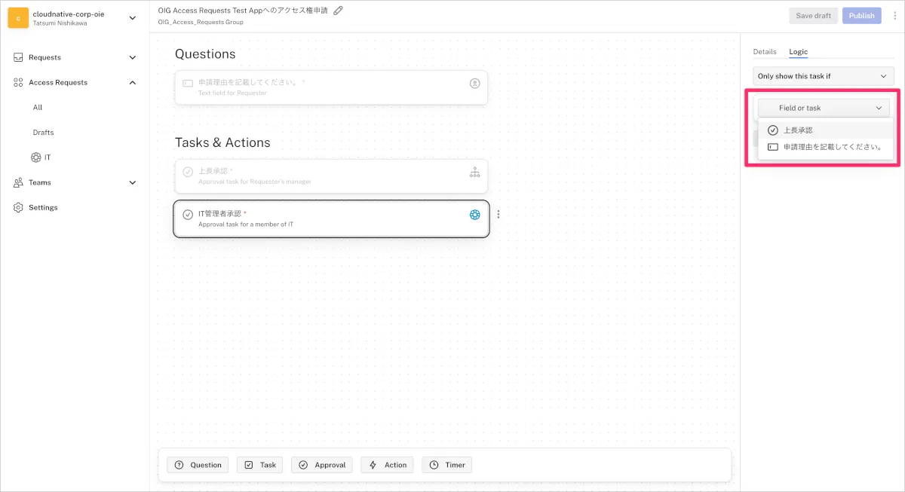Open the 'Only show this task if' dropdown

(823, 76)
